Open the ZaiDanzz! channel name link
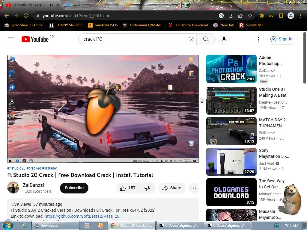 (33, 185)
